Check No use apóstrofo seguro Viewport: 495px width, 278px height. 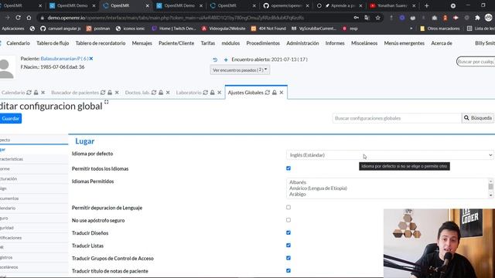pyautogui.click(x=288, y=220)
